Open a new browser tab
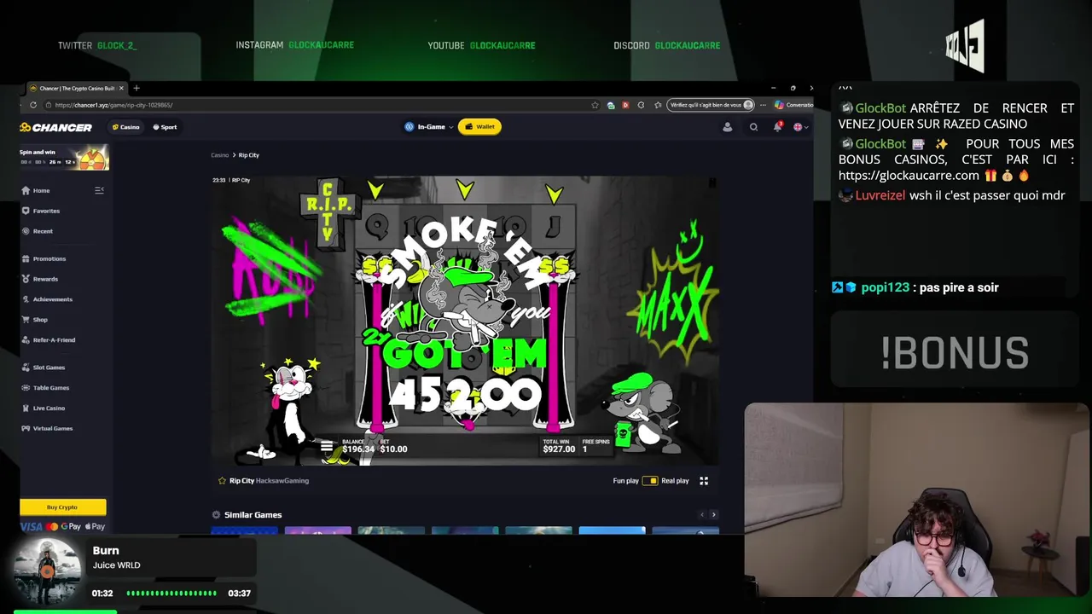The height and width of the screenshot is (614, 1092). [x=136, y=88]
